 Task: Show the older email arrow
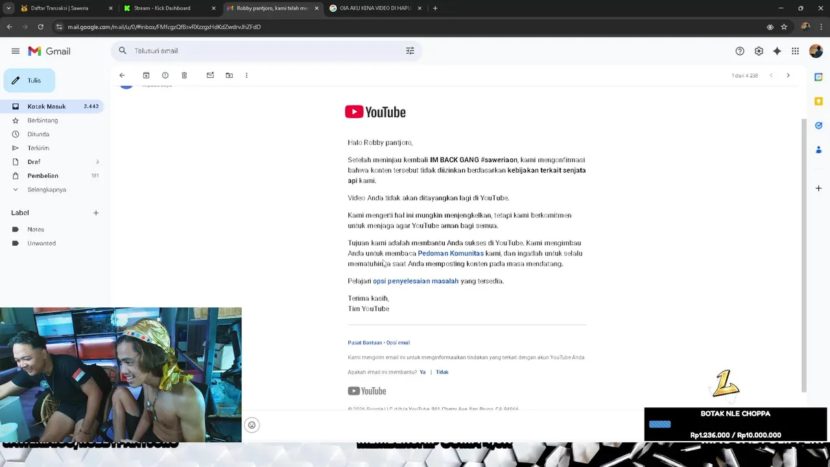(788, 75)
